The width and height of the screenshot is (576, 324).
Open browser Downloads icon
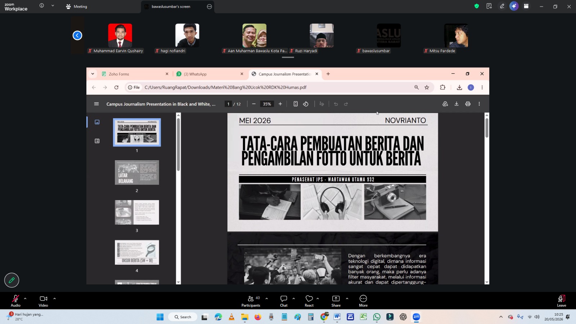[x=459, y=87]
